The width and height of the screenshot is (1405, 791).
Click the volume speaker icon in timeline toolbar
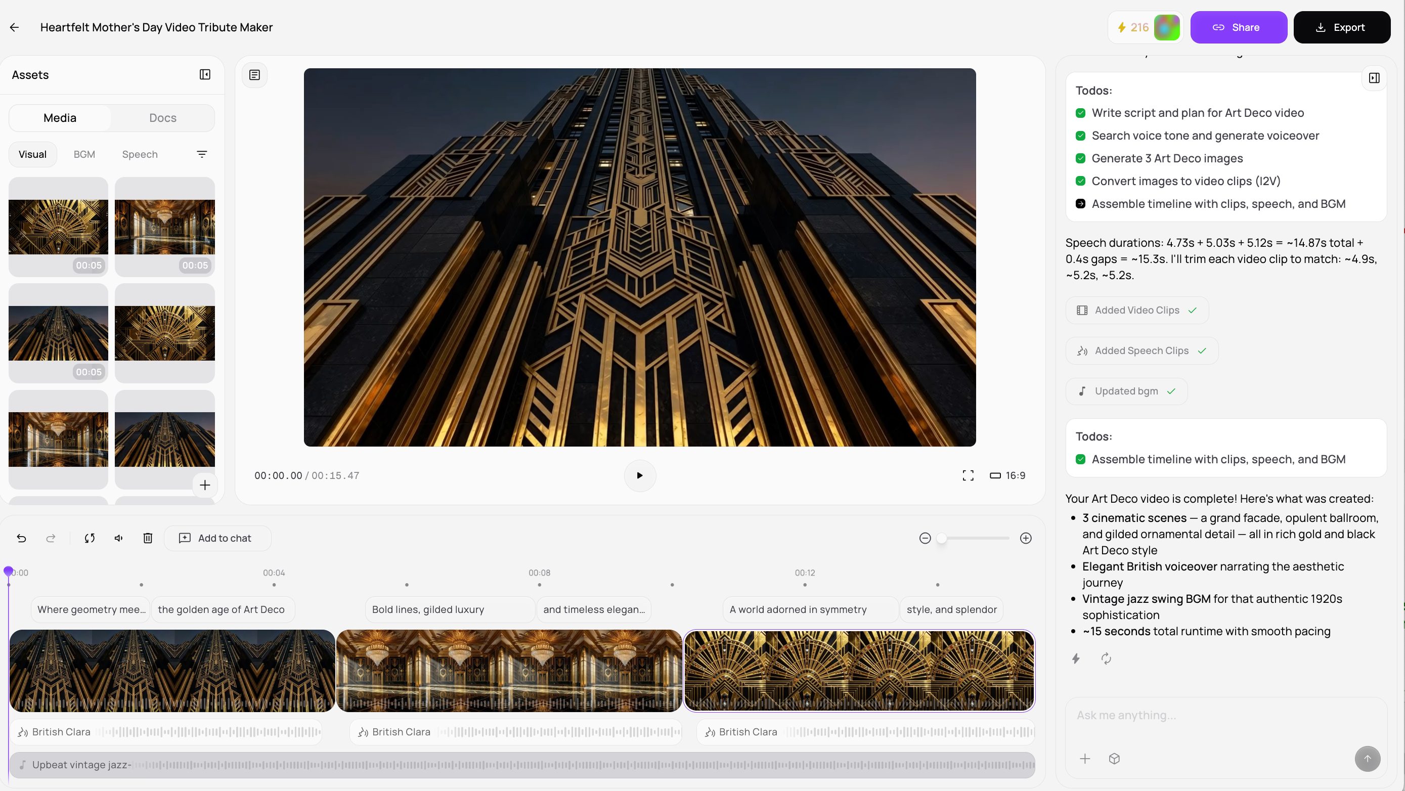[118, 539]
